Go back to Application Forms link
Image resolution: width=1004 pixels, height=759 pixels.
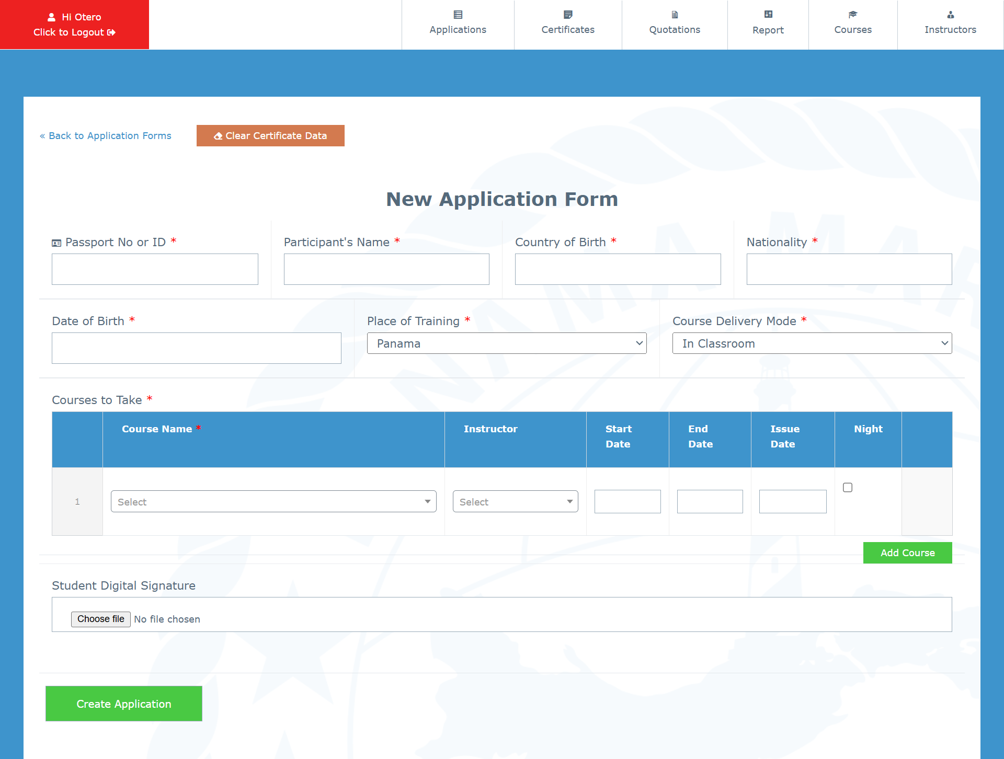point(106,136)
